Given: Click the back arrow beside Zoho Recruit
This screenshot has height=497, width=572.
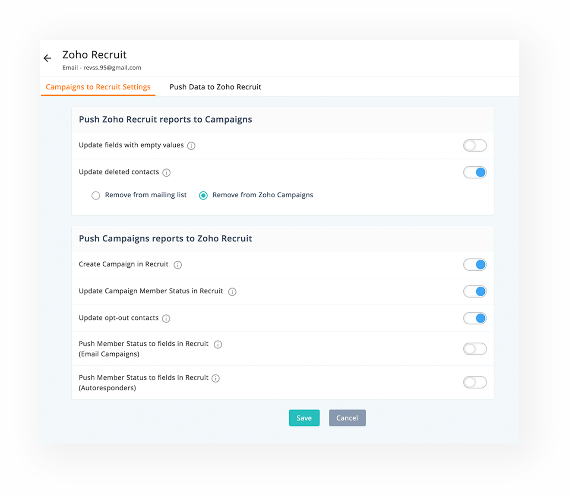Looking at the screenshot, I should [47, 58].
